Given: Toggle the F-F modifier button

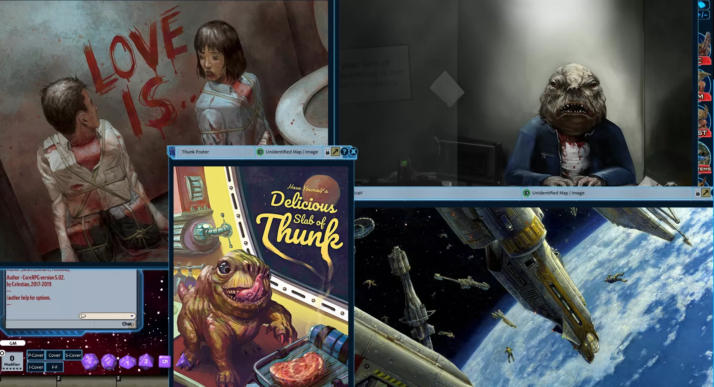Looking at the screenshot, I should coord(55,367).
